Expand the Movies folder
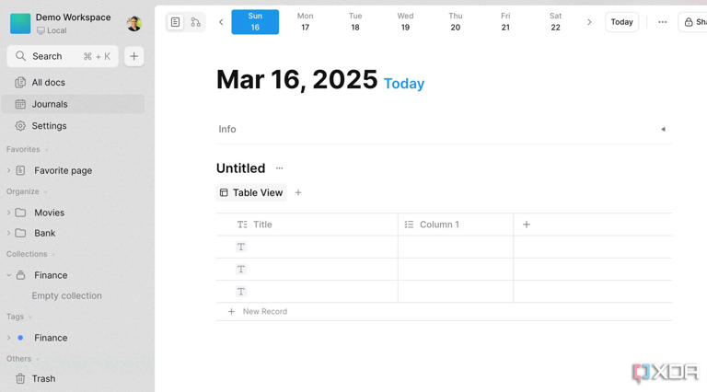 9,213
